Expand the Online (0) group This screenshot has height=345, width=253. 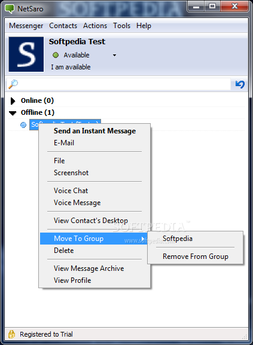tap(13, 101)
